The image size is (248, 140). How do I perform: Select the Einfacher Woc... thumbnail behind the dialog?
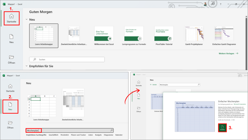click(157, 103)
